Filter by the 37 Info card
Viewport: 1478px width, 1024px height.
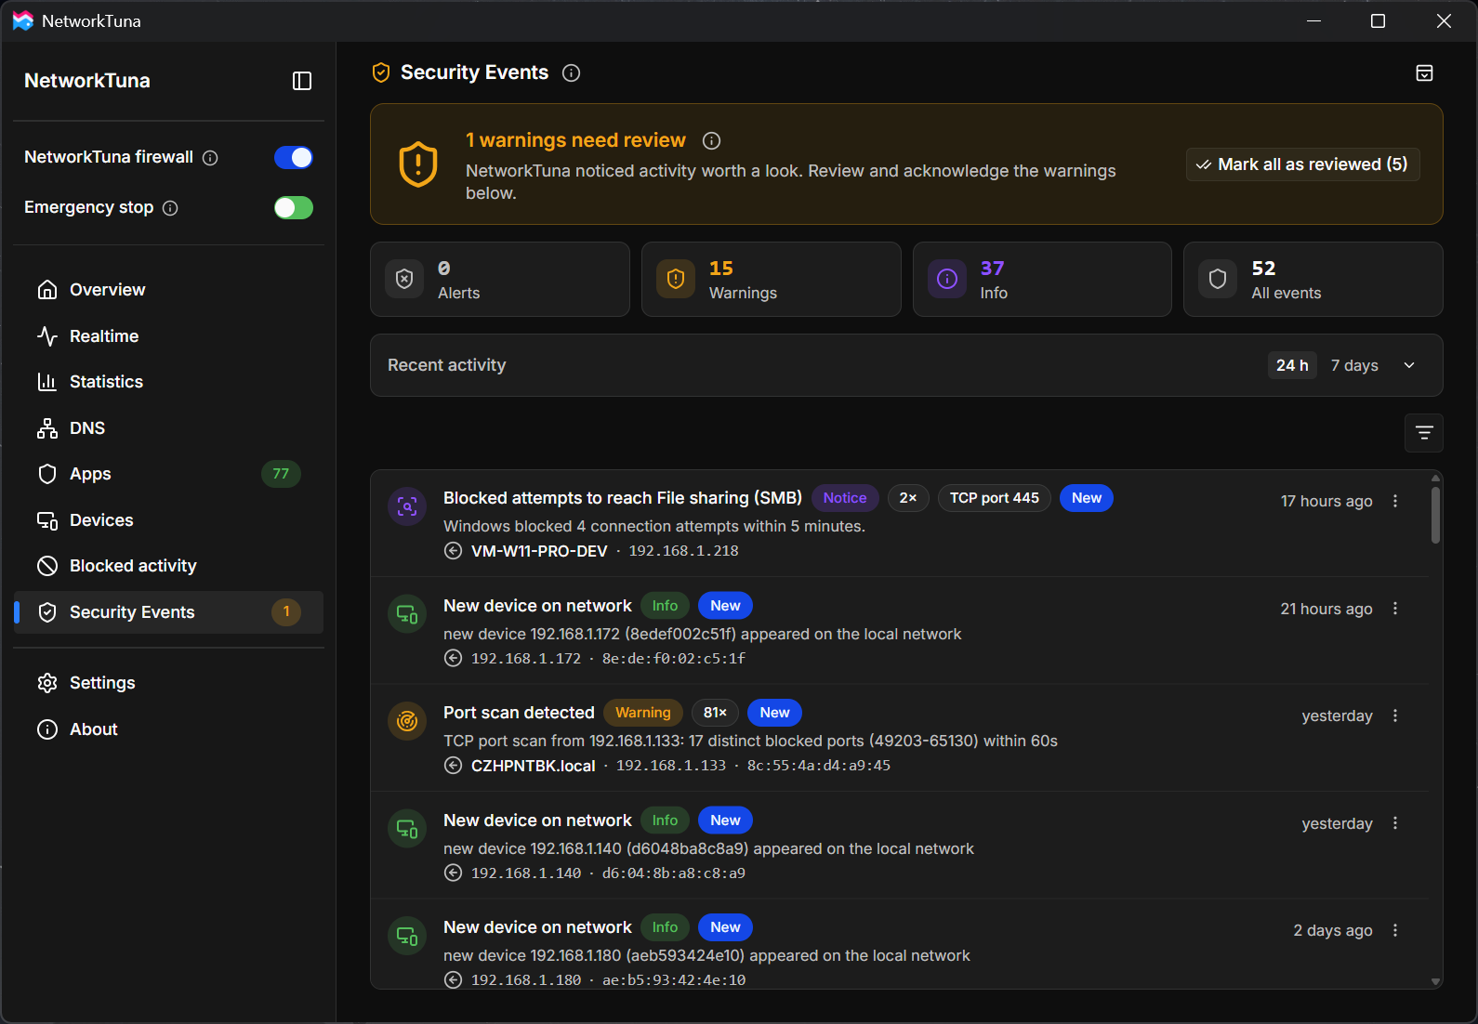1042,280
